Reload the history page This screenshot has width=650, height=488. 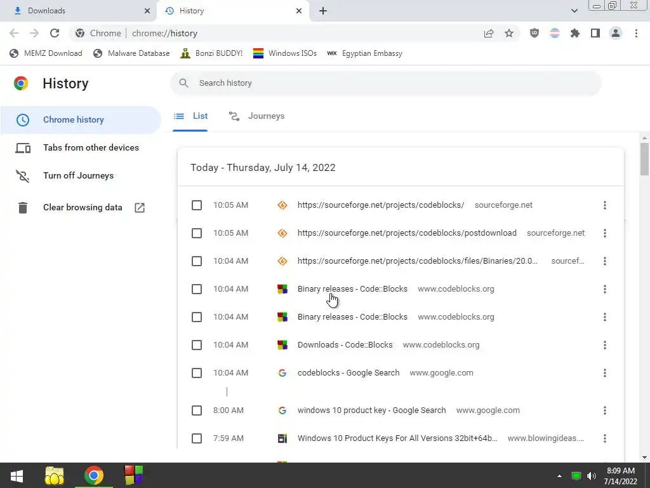click(55, 33)
